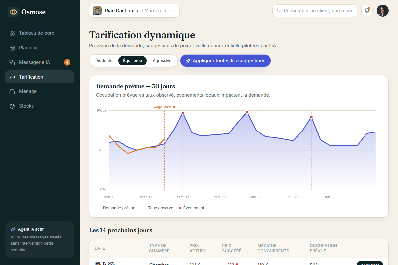Open Ménage section
Screen dimensions: 398x265
point(40,91)
